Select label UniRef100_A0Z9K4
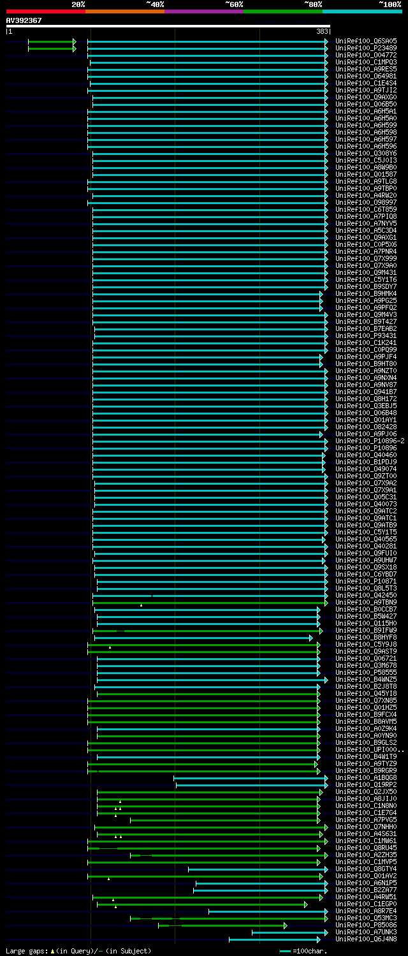 pyautogui.click(x=366, y=729)
